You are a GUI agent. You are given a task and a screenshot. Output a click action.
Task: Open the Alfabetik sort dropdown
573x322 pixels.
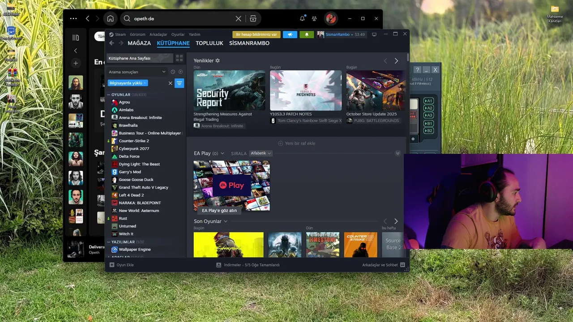coord(261,153)
